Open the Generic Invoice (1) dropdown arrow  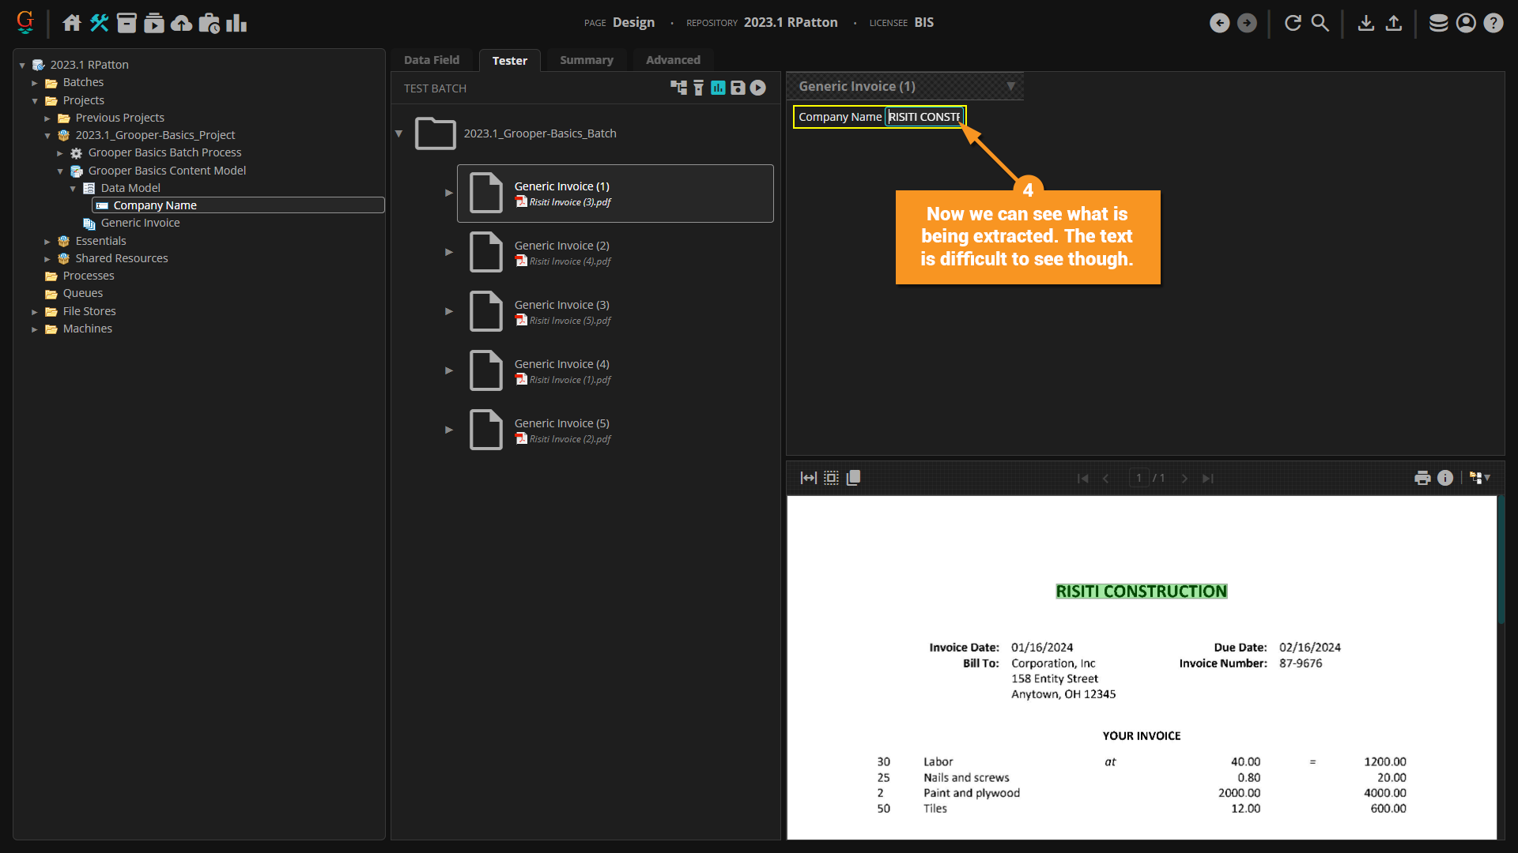(1010, 86)
